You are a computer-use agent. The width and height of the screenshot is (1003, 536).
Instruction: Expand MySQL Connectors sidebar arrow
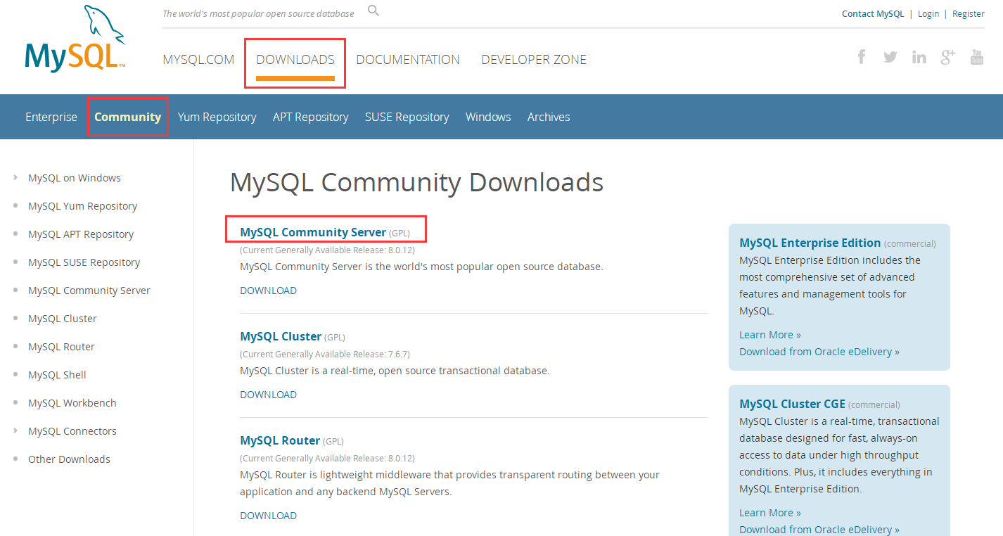point(15,431)
